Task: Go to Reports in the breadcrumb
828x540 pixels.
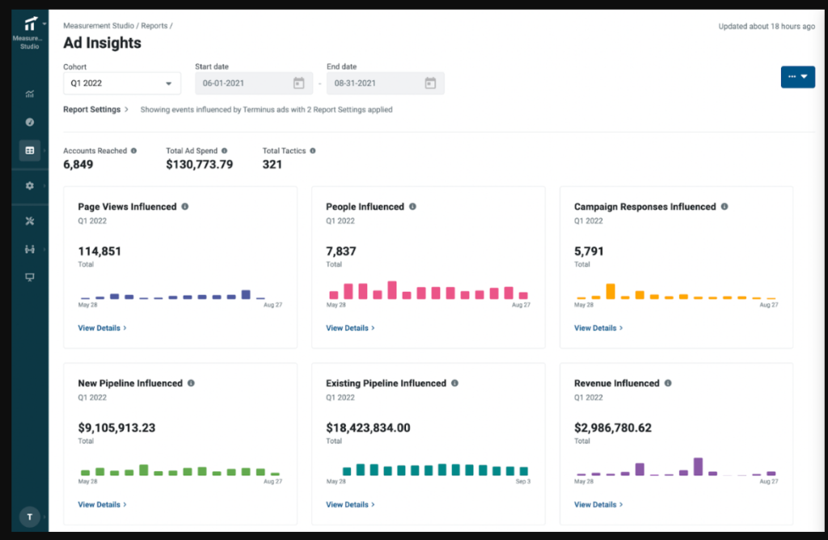Action: pyautogui.click(x=154, y=26)
